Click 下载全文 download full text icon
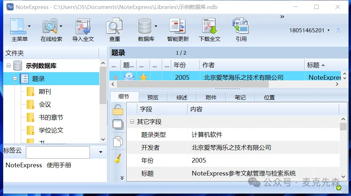This screenshot has height=196, width=351. coord(210,26)
